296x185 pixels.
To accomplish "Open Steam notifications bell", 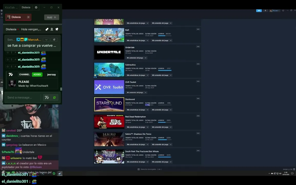I will click(265, 11).
